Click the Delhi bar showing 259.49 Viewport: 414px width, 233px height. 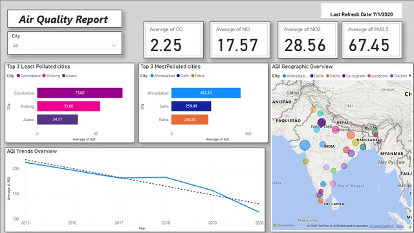[x=191, y=106]
